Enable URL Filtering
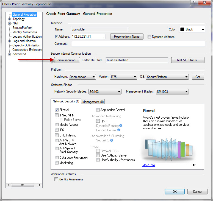 coord(57,135)
